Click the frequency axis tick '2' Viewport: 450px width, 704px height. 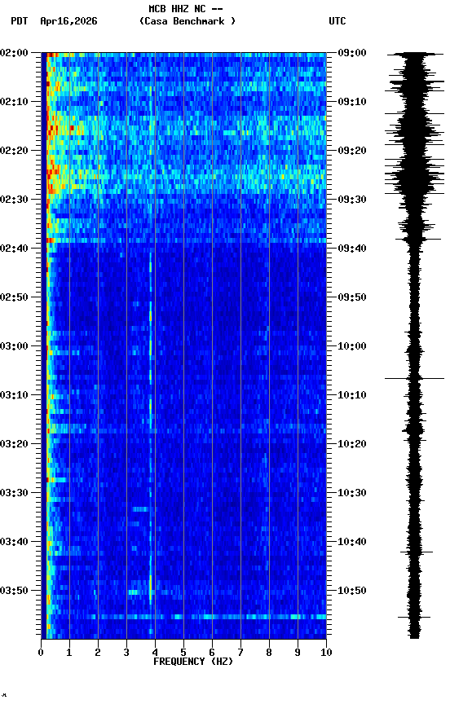98,653
